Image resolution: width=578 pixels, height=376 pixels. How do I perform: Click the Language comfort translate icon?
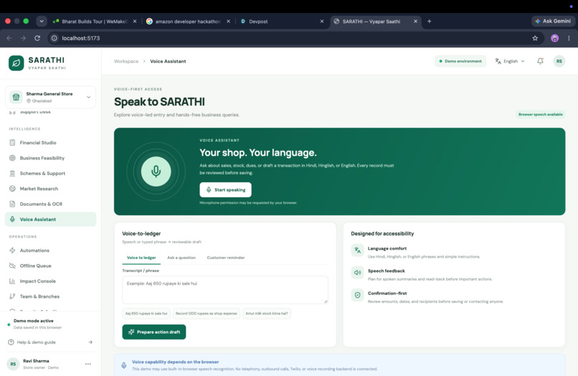point(357,250)
